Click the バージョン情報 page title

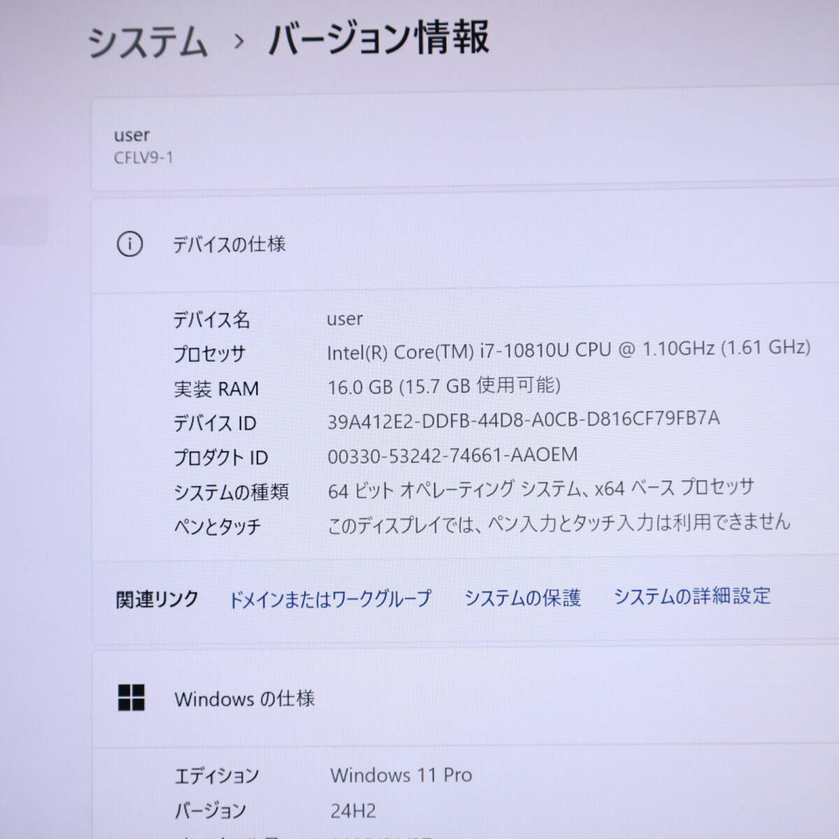[x=378, y=38]
